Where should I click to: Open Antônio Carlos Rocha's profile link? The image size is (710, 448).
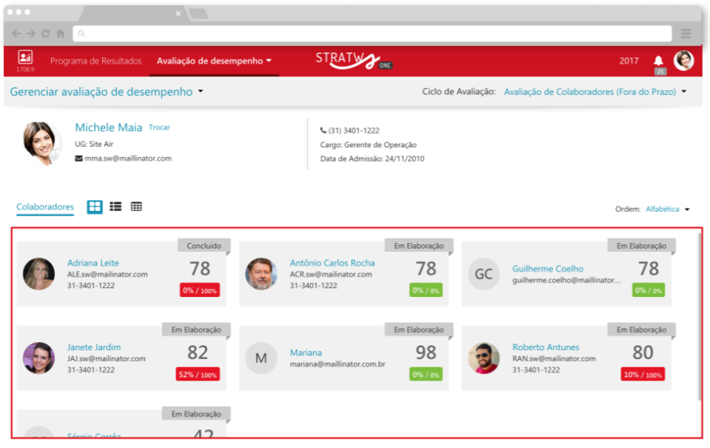[332, 263]
